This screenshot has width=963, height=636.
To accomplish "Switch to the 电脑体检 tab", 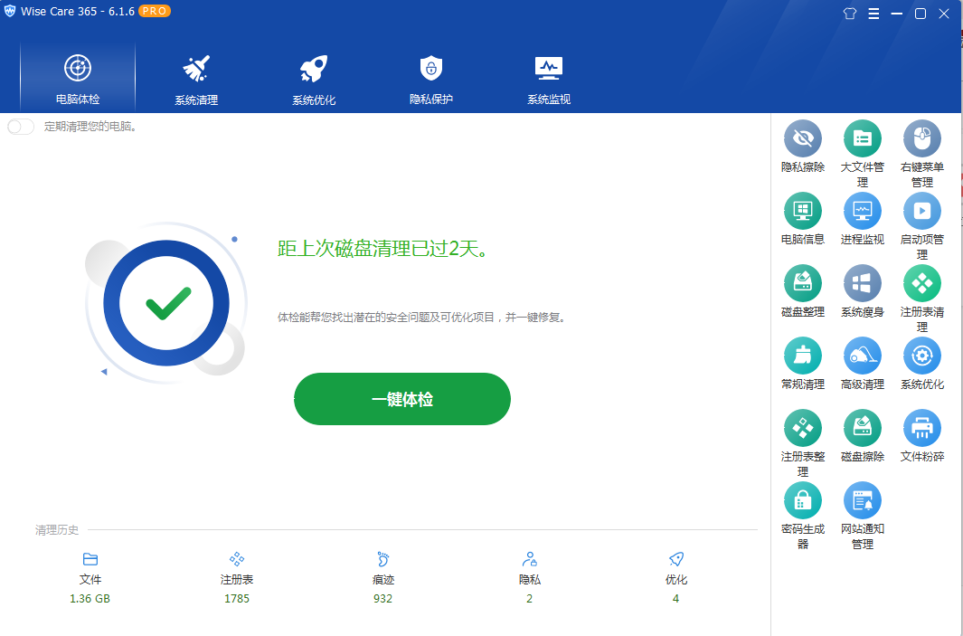I will point(78,78).
